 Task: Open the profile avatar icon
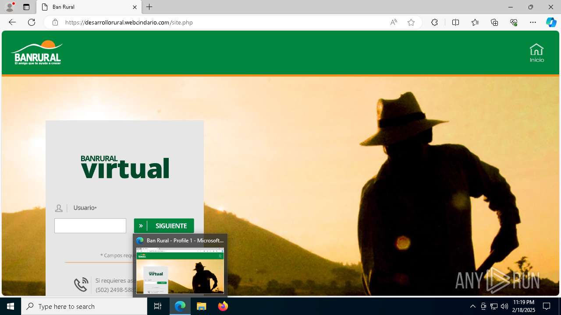[9, 7]
